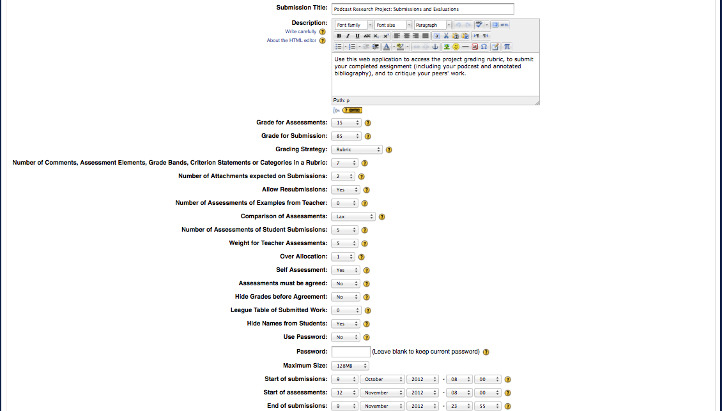Click the italic formatting icon
The height and width of the screenshot is (411, 722).
(348, 36)
